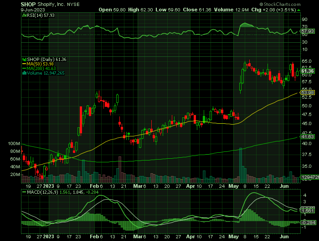Image resolution: width=319 pixels, height=241 pixels.
Task: Click the Mar label under the price panel
Action: click(x=138, y=186)
